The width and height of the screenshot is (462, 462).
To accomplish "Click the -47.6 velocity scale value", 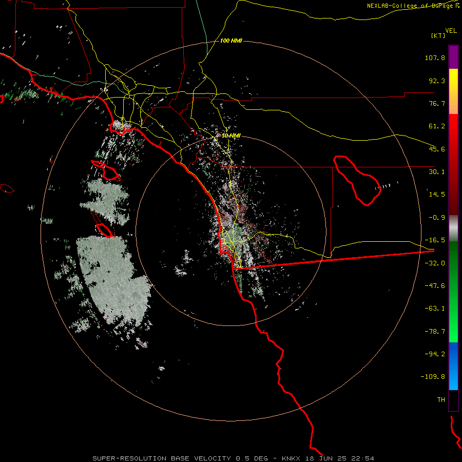I will coord(435,286).
